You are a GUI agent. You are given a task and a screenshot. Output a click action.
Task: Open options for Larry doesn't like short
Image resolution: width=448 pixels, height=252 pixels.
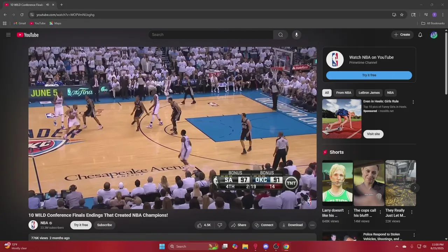point(348,212)
